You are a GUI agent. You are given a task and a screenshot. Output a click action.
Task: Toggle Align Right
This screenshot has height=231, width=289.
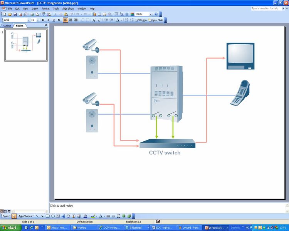click(x=76, y=20)
